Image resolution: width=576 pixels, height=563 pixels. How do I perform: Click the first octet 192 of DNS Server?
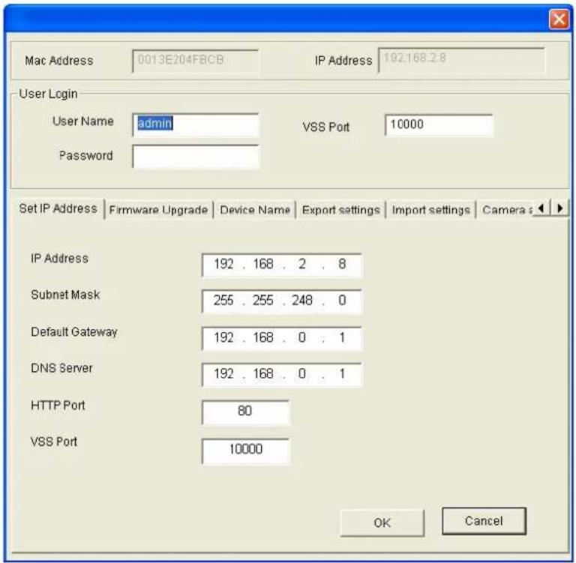[223, 374]
